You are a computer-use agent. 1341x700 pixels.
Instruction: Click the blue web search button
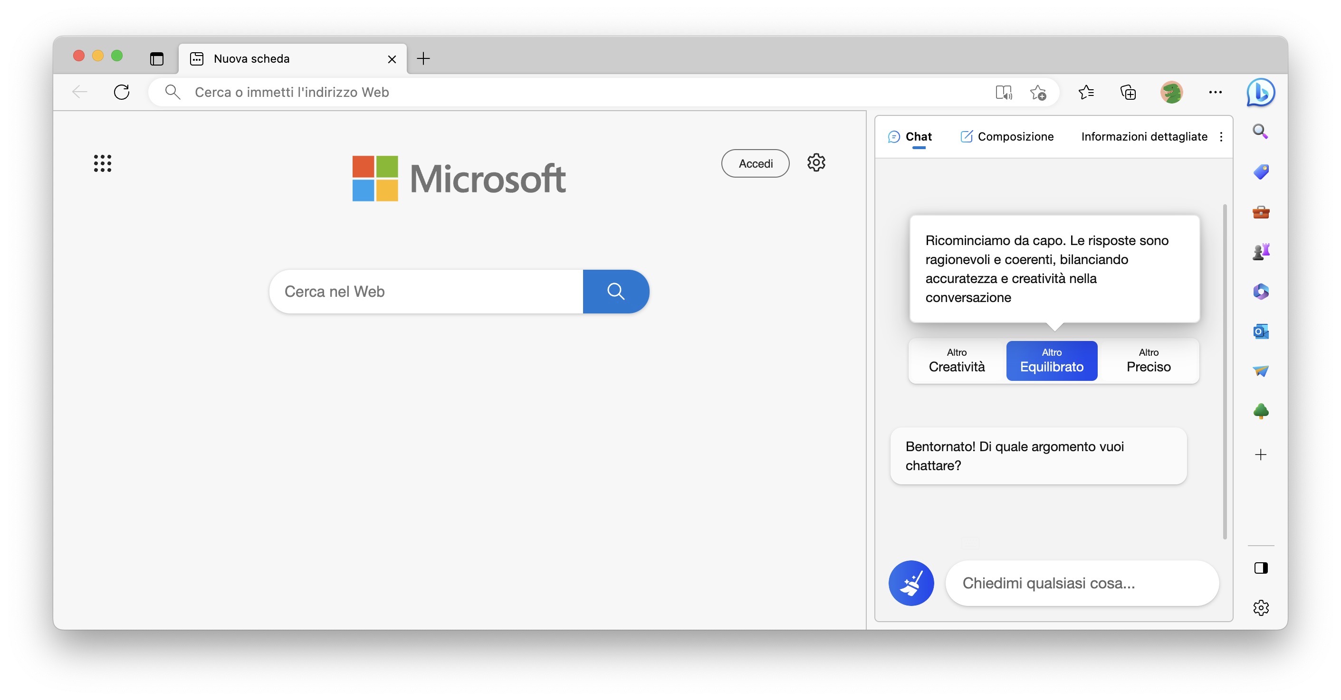pos(615,291)
